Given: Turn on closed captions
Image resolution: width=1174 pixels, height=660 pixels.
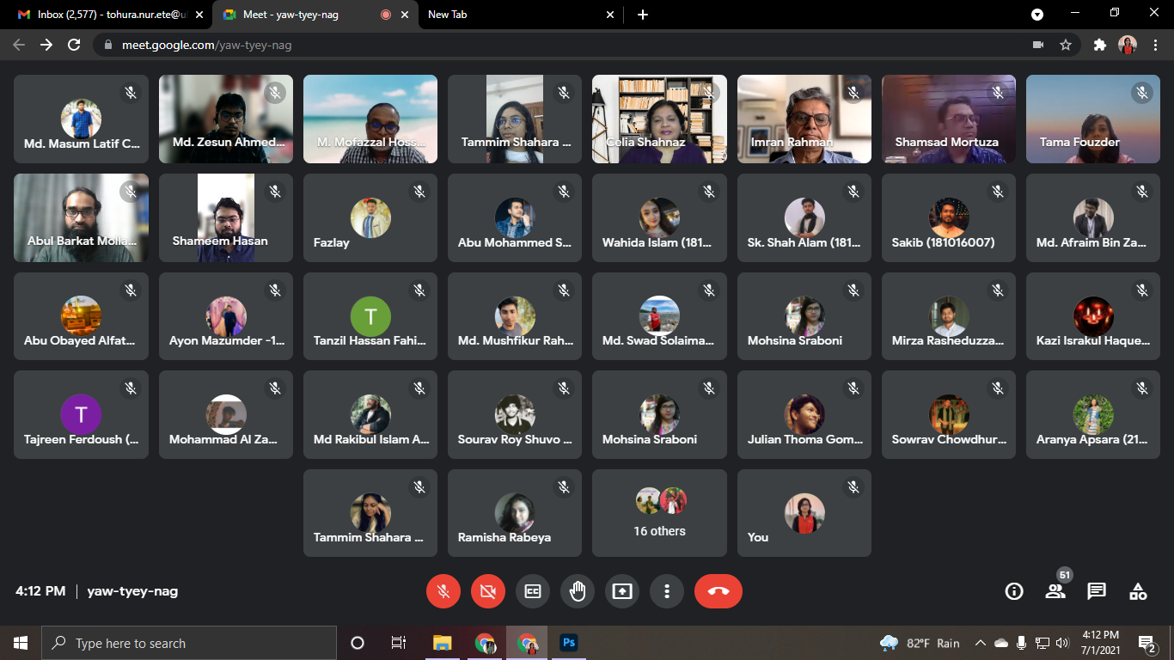Looking at the screenshot, I should tap(533, 591).
